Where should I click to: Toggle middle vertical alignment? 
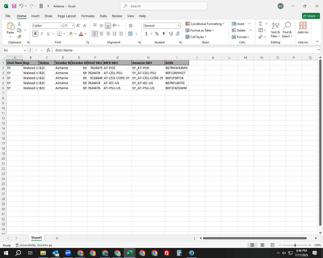(x=101, y=25)
